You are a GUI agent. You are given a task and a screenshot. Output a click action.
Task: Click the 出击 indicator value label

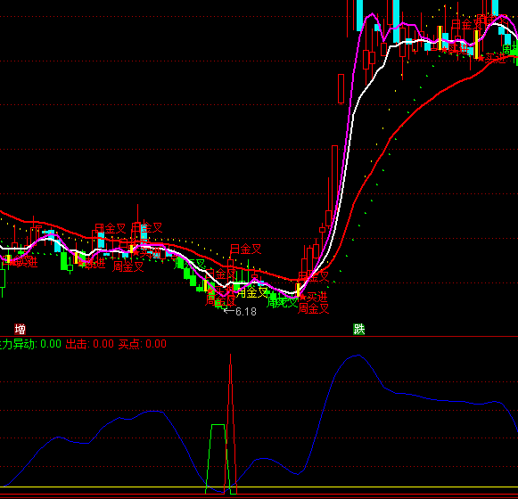90,344
